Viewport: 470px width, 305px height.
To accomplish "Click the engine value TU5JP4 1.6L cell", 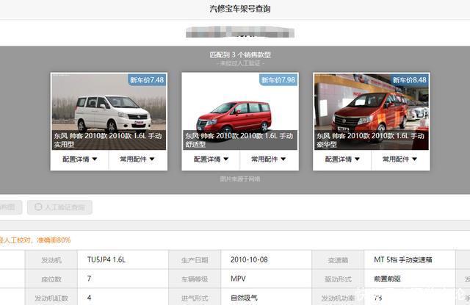I will [106, 260].
